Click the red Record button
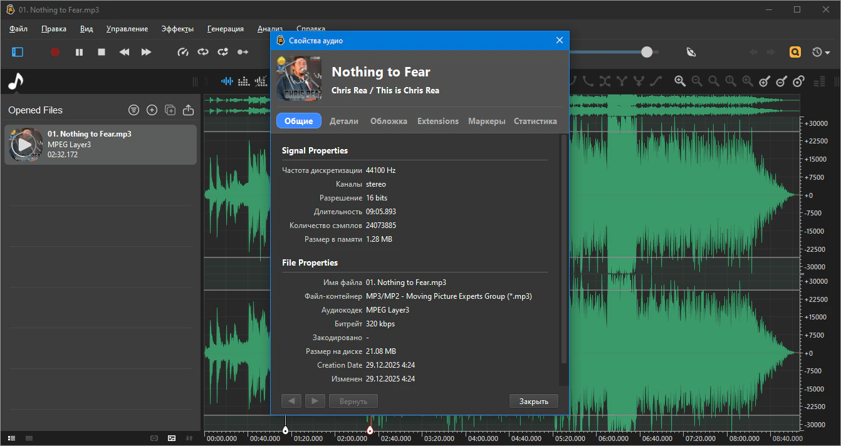This screenshot has width=841, height=446. pyautogui.click(x=55, y=52)
